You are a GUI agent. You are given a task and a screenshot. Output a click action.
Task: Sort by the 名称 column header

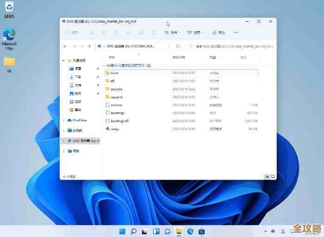[x=112, y=57]
